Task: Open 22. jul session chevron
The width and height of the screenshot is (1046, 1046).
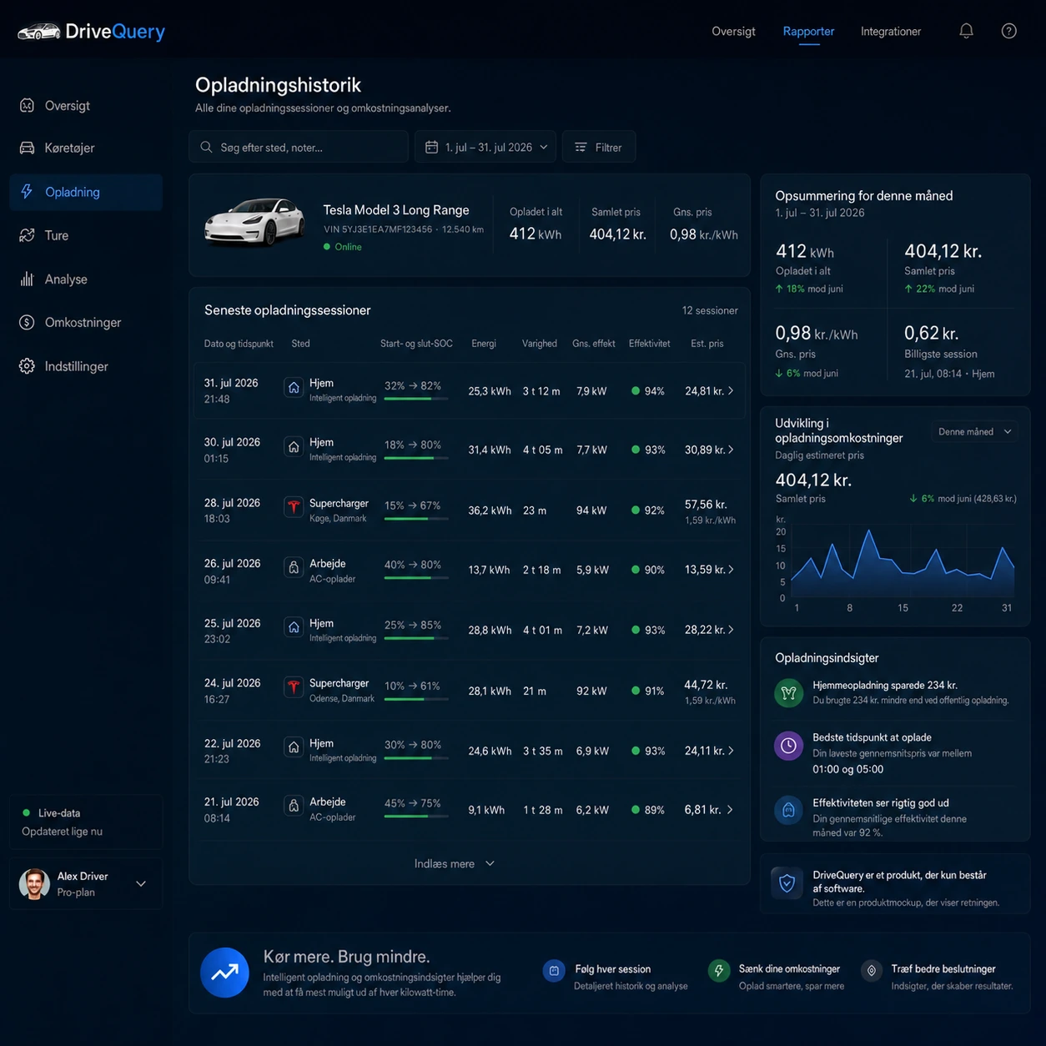Action: click(x=731, y=751)
